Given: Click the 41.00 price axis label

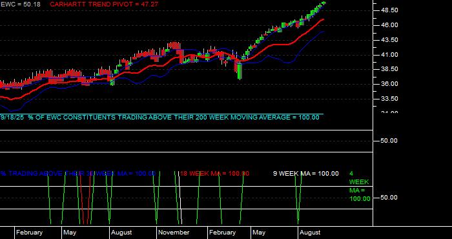Looking at the screenshot, I should point(389,55).
